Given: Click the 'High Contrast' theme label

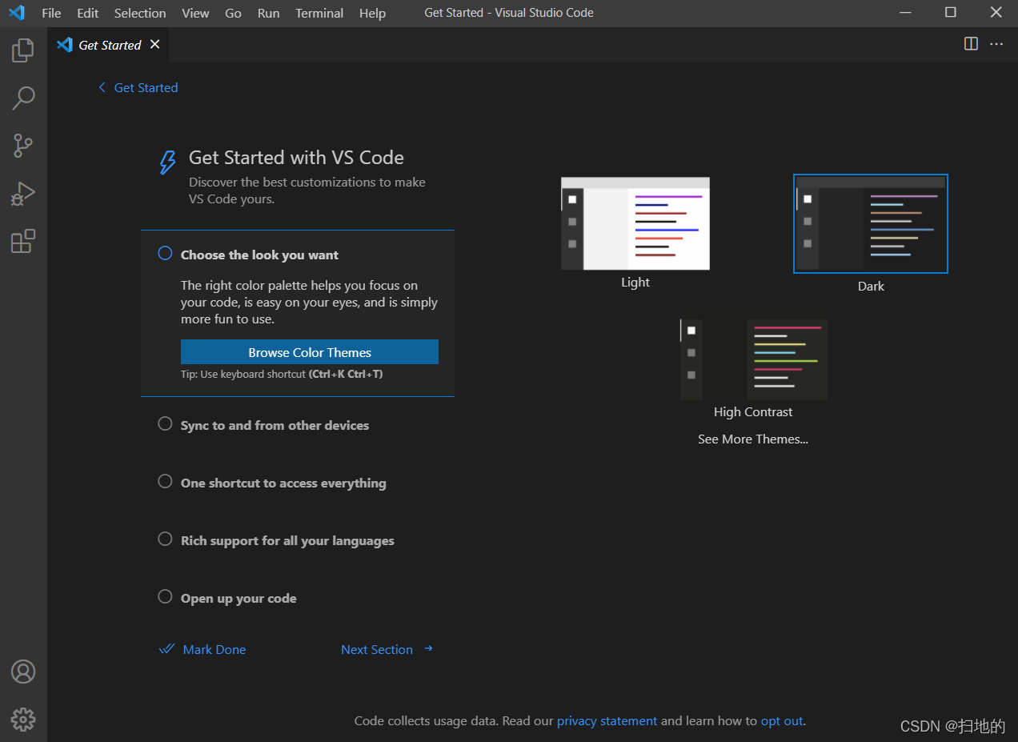Looking at the screenshot, I should pos(753,411).
